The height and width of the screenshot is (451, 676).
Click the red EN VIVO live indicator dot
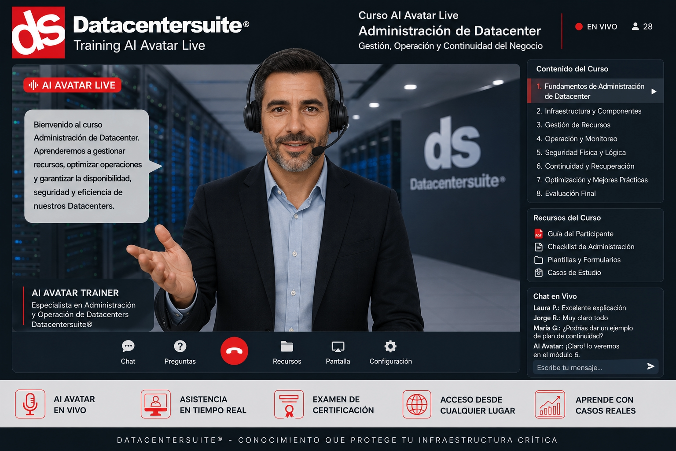(579, 26)
